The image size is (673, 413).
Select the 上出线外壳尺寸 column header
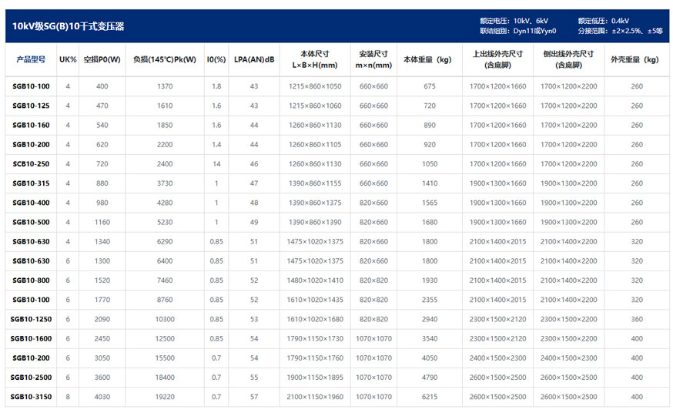tap(497, 60)
